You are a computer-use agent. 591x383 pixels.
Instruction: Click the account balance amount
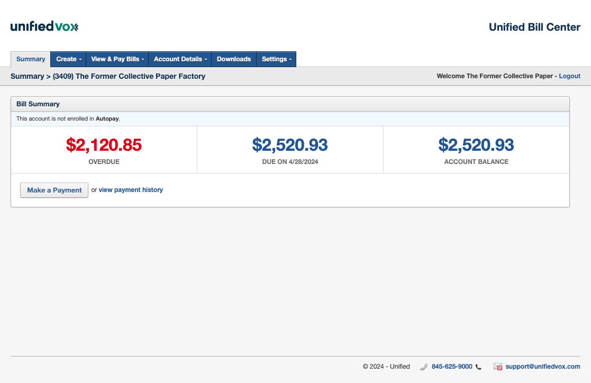[476, 145]
